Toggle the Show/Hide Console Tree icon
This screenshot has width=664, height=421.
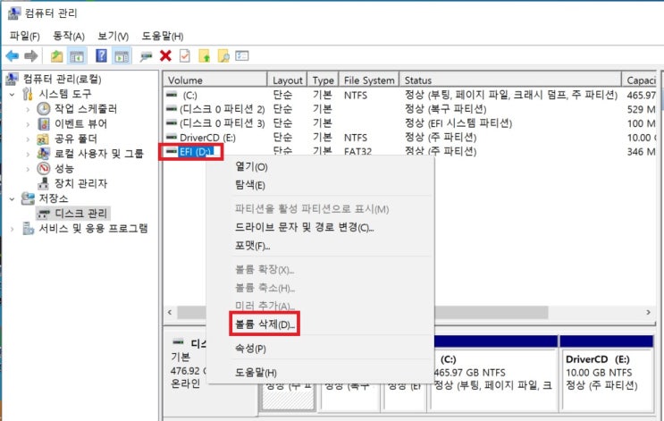pos(77,55)
